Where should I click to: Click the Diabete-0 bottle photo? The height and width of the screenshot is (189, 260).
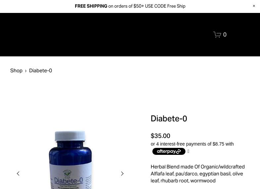70,160
